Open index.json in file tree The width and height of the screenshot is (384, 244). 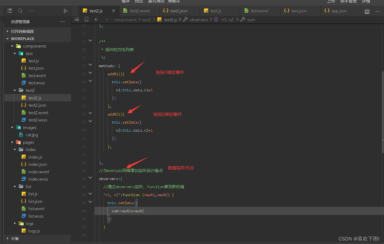(x=38, y=164)
